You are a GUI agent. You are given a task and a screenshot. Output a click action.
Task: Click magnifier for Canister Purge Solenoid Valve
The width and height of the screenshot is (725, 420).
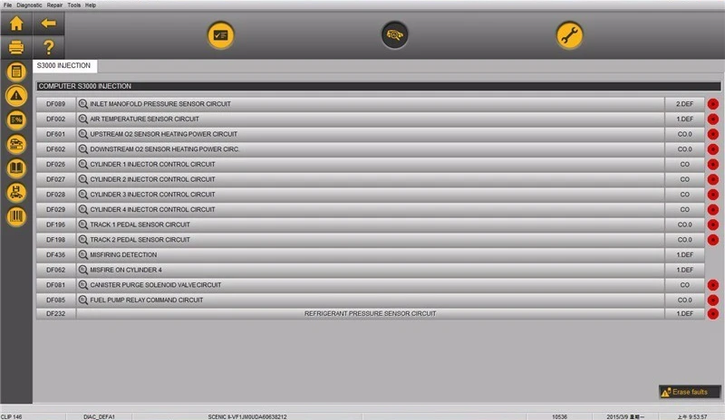click(x=82, y=285)
